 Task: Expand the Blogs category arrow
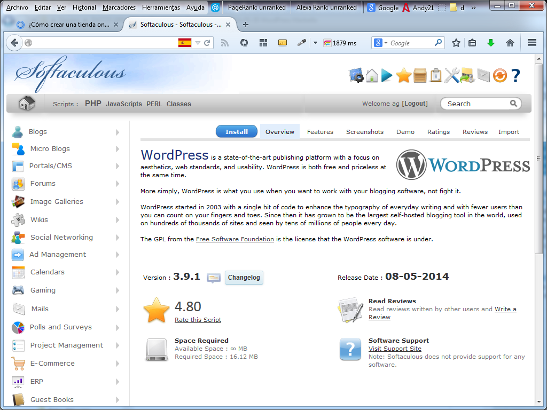pyautogui.click(x=118, y=132)
